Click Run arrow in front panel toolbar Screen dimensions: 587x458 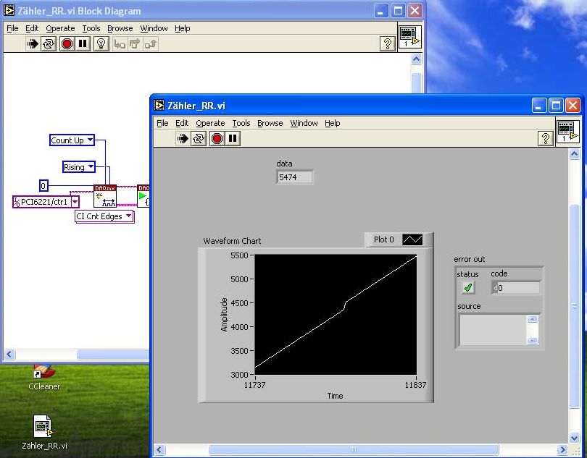(183, 138)
